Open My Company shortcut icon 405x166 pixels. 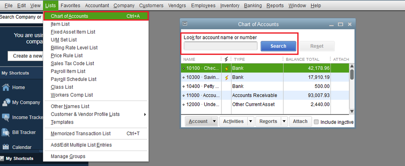point(6,102)
